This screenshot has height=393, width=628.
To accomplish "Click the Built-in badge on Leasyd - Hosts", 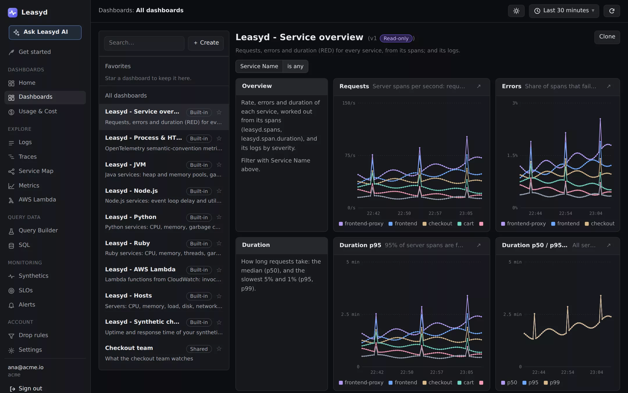I will point(199,296).
